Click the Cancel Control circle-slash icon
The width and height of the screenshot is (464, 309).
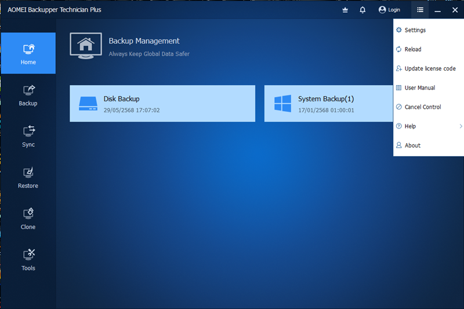click(x=399, y=107)
